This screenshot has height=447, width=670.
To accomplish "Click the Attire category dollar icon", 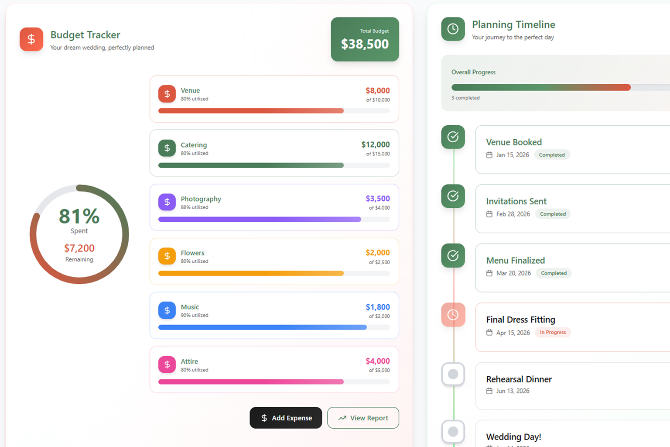I will [167, 364].
